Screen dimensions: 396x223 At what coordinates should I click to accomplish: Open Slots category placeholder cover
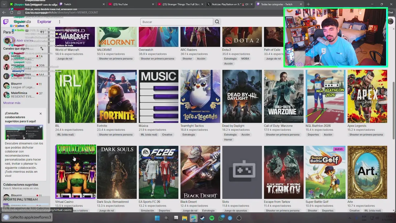[242, 172]
